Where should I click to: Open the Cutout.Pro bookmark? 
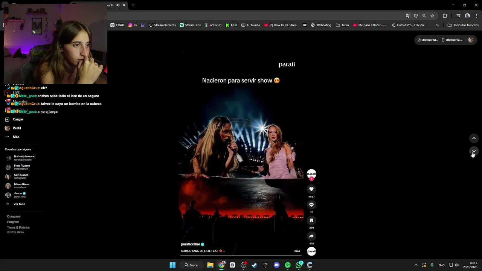(409, 25)
